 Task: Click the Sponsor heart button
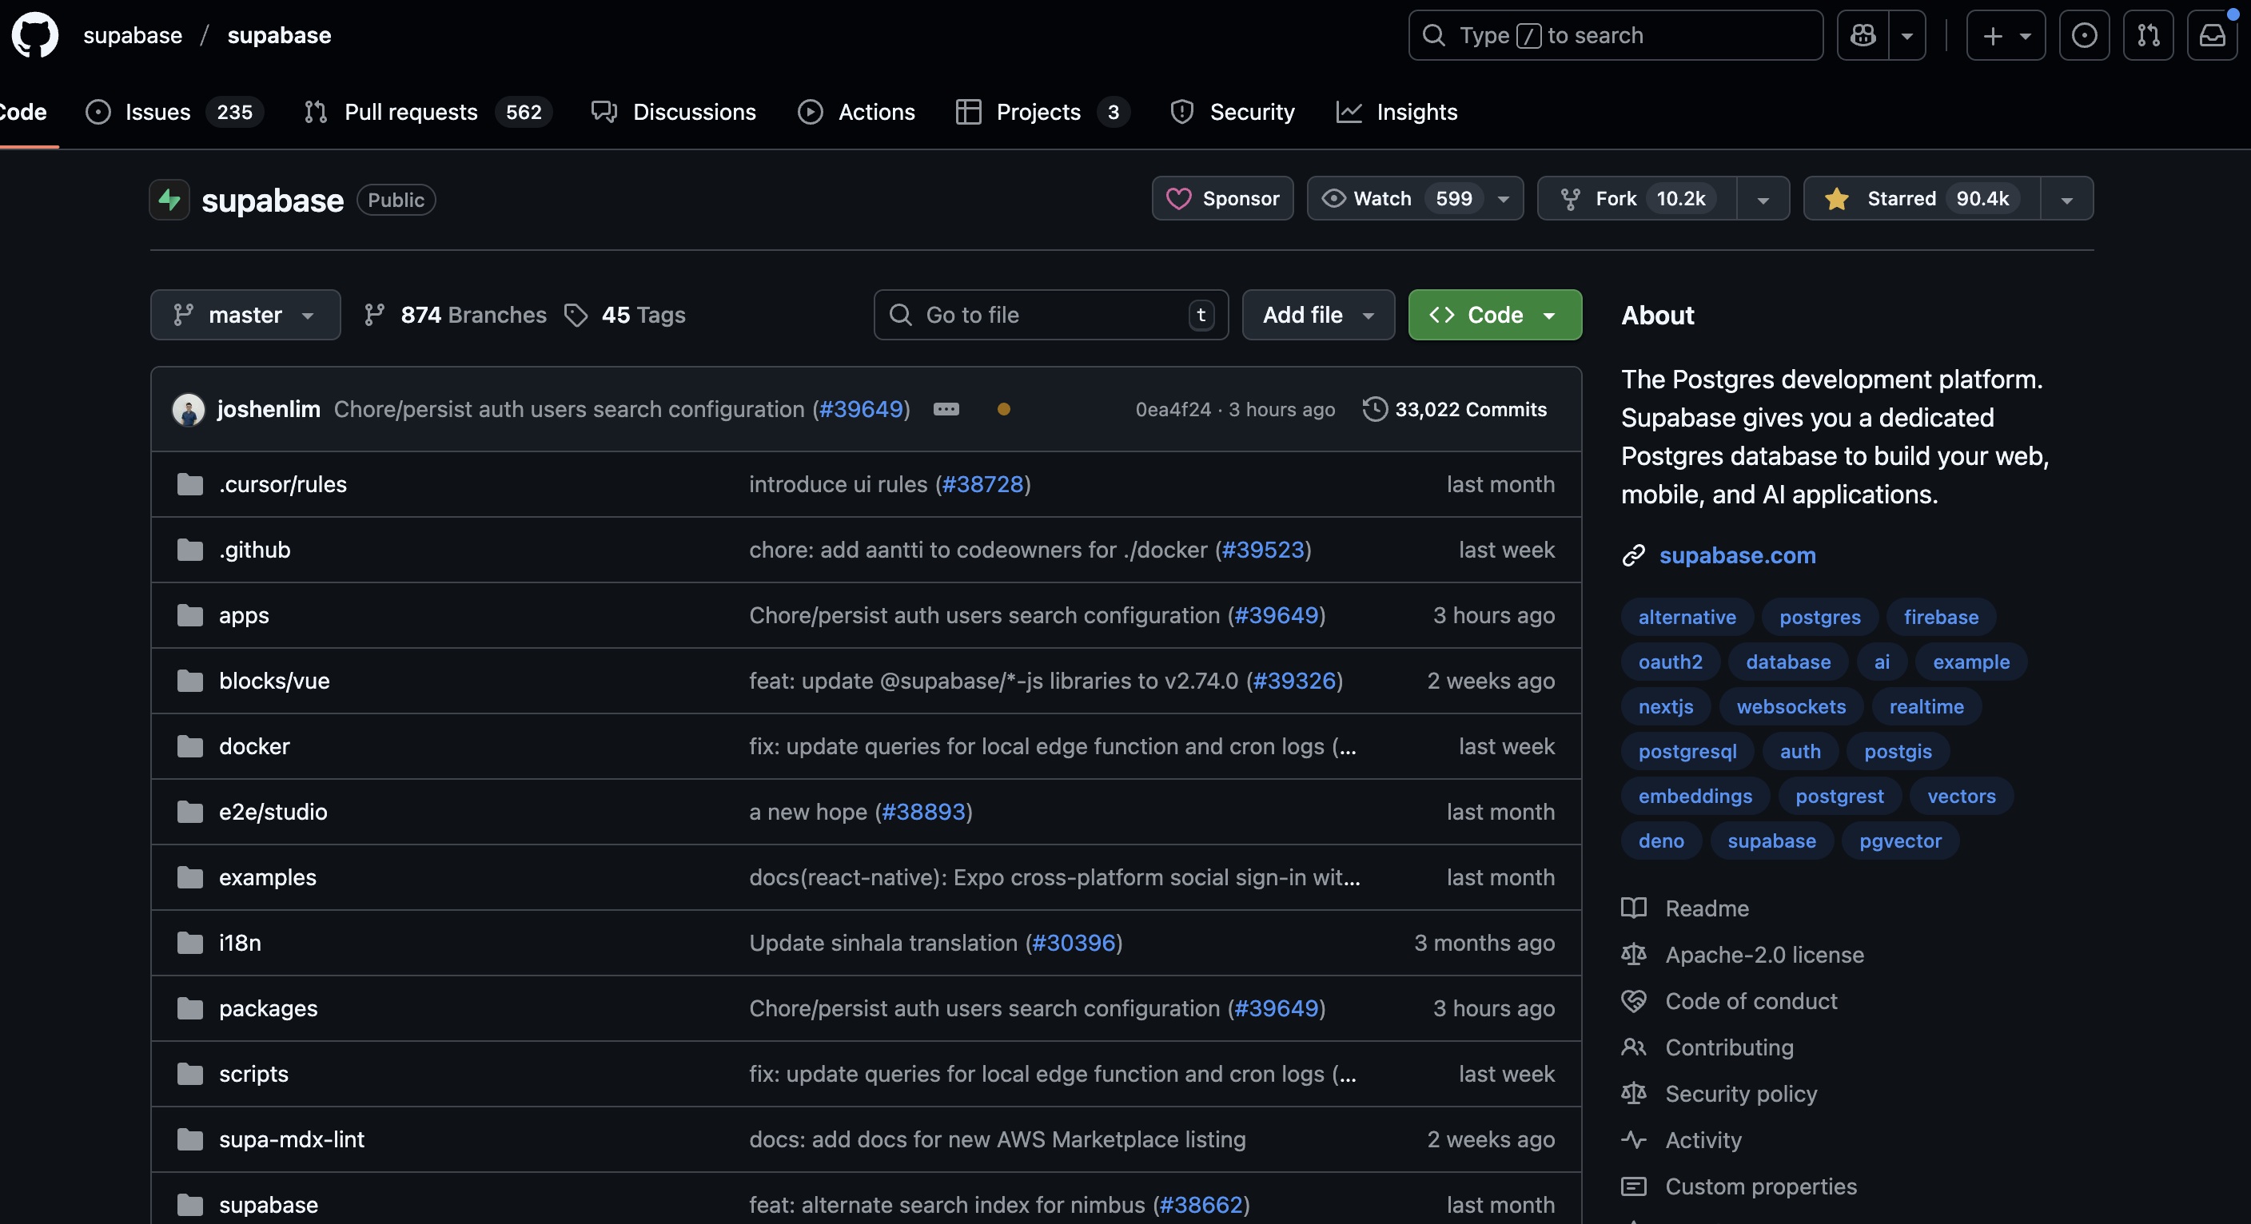1221,198
